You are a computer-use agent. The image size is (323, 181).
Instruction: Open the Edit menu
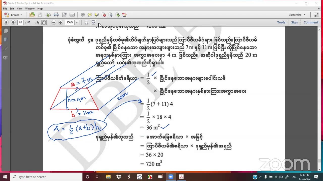[12, 9]
